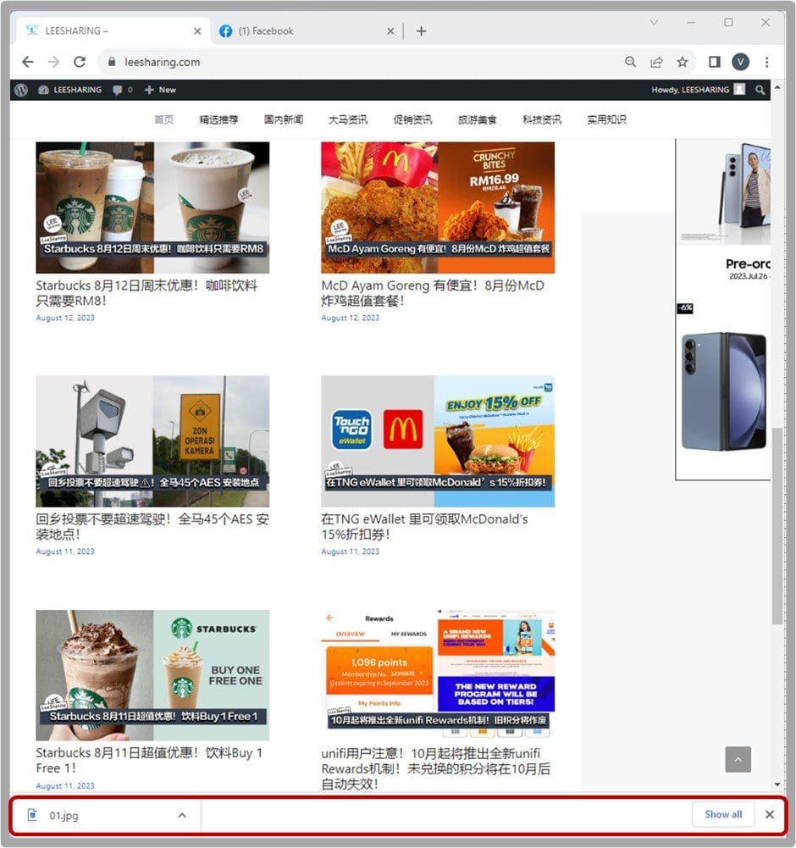Open Chrome three-dot menu
The image size is (796, 848).
pos(766,62)
